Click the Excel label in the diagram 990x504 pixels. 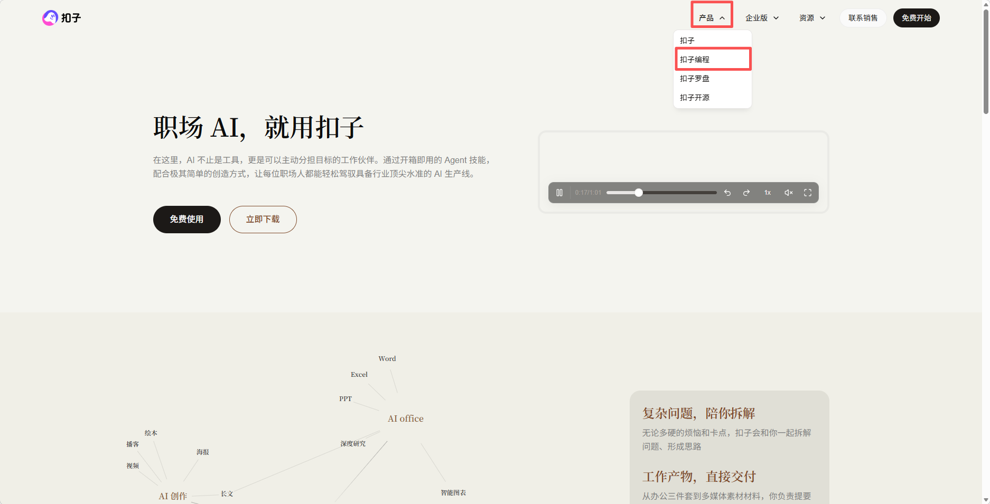[x=359, y=375]
